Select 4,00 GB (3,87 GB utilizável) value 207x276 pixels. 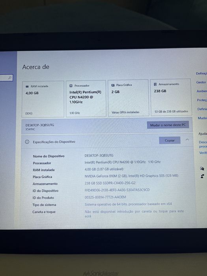(x=104, y=169)
